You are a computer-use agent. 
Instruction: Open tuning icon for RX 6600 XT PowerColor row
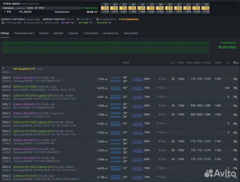click(x=235, y=115)
